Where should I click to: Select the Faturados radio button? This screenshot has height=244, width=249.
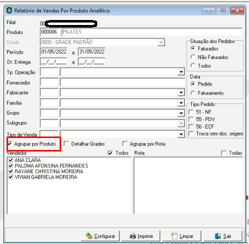tap(193, 48)
